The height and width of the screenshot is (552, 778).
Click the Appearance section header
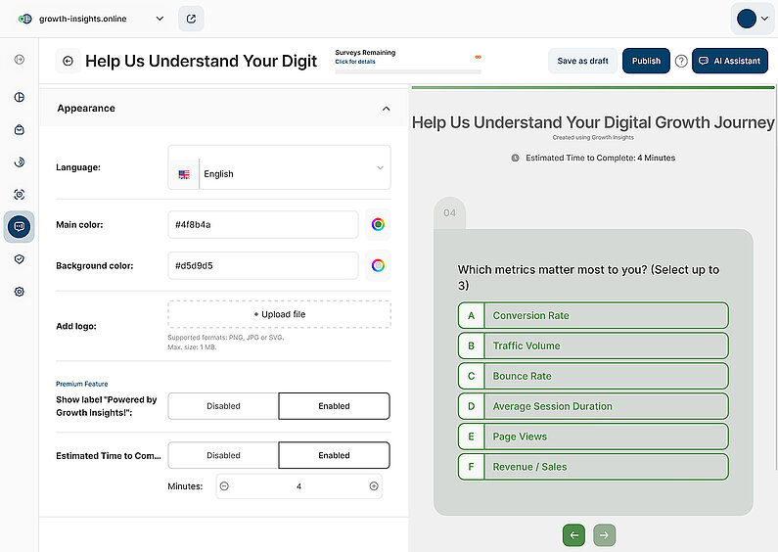(223, 109)
